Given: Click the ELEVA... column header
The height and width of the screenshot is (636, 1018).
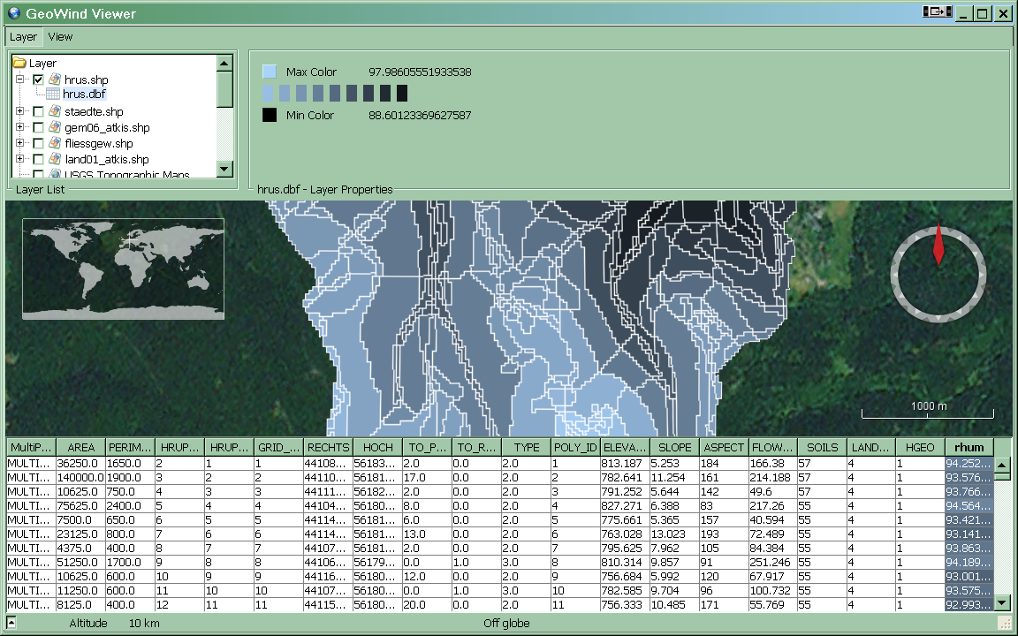Looking at the screenshot, I should coord(624,448).
